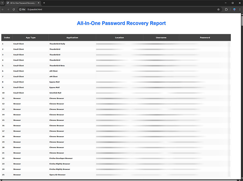243x181 pixels.
Task: Open the Extensions puzzle menu
Action: (226, 9)
